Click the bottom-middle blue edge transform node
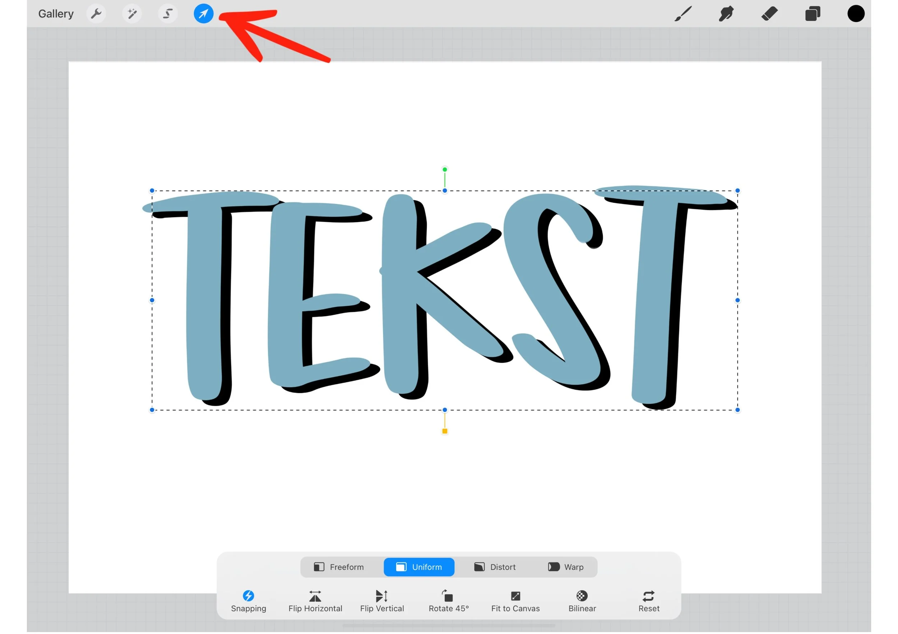898x634 pixels. pos(445,410)
